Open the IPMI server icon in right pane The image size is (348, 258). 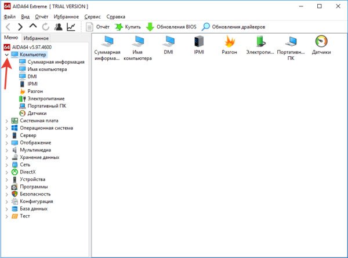[x=199, y=45]
